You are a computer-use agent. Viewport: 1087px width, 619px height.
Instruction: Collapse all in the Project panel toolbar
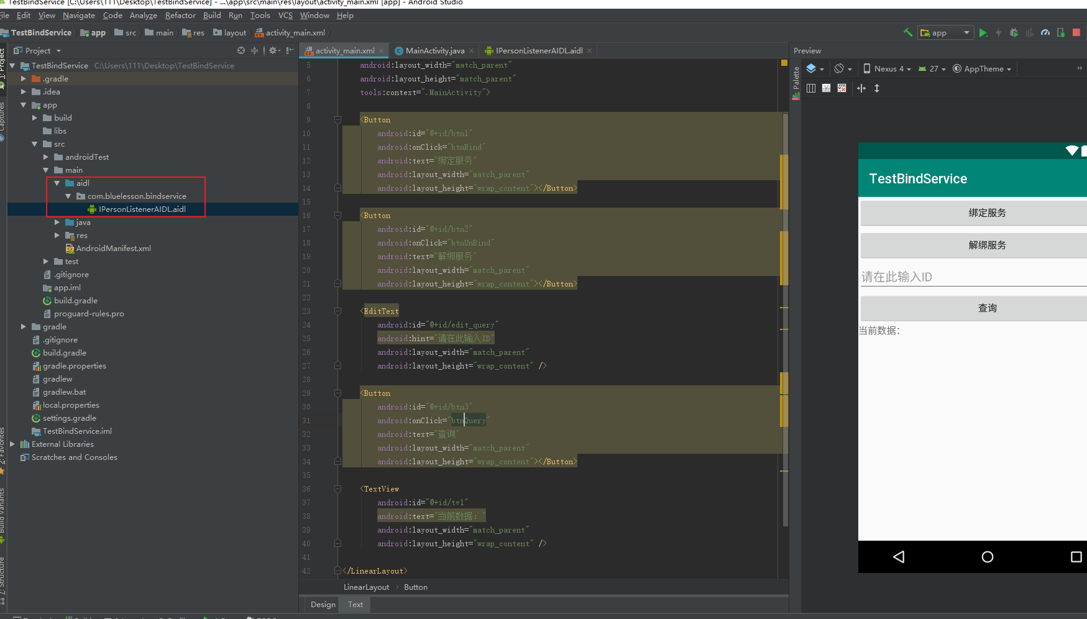click(x=254, y=50)
